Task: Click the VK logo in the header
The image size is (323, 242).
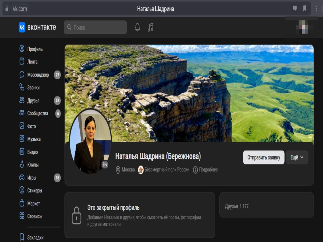Action: click(22, 27)
